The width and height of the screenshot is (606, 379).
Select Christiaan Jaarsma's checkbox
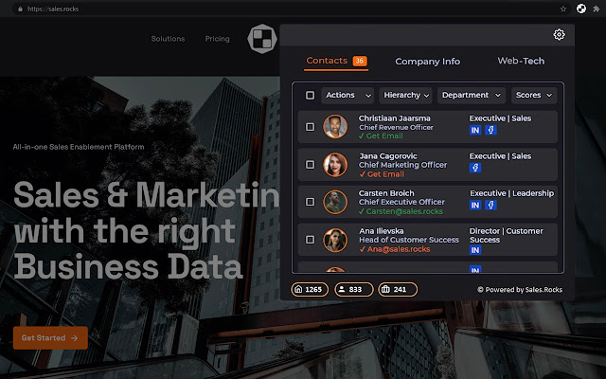click(x=310, y=127)
